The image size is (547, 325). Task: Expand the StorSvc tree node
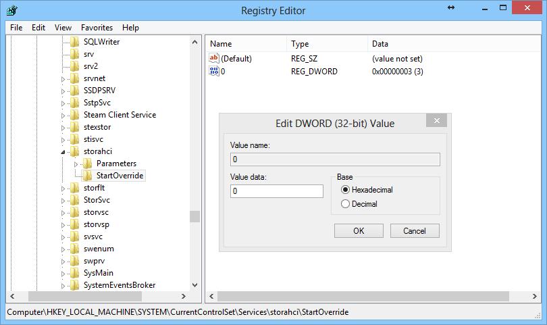(63, 201)
